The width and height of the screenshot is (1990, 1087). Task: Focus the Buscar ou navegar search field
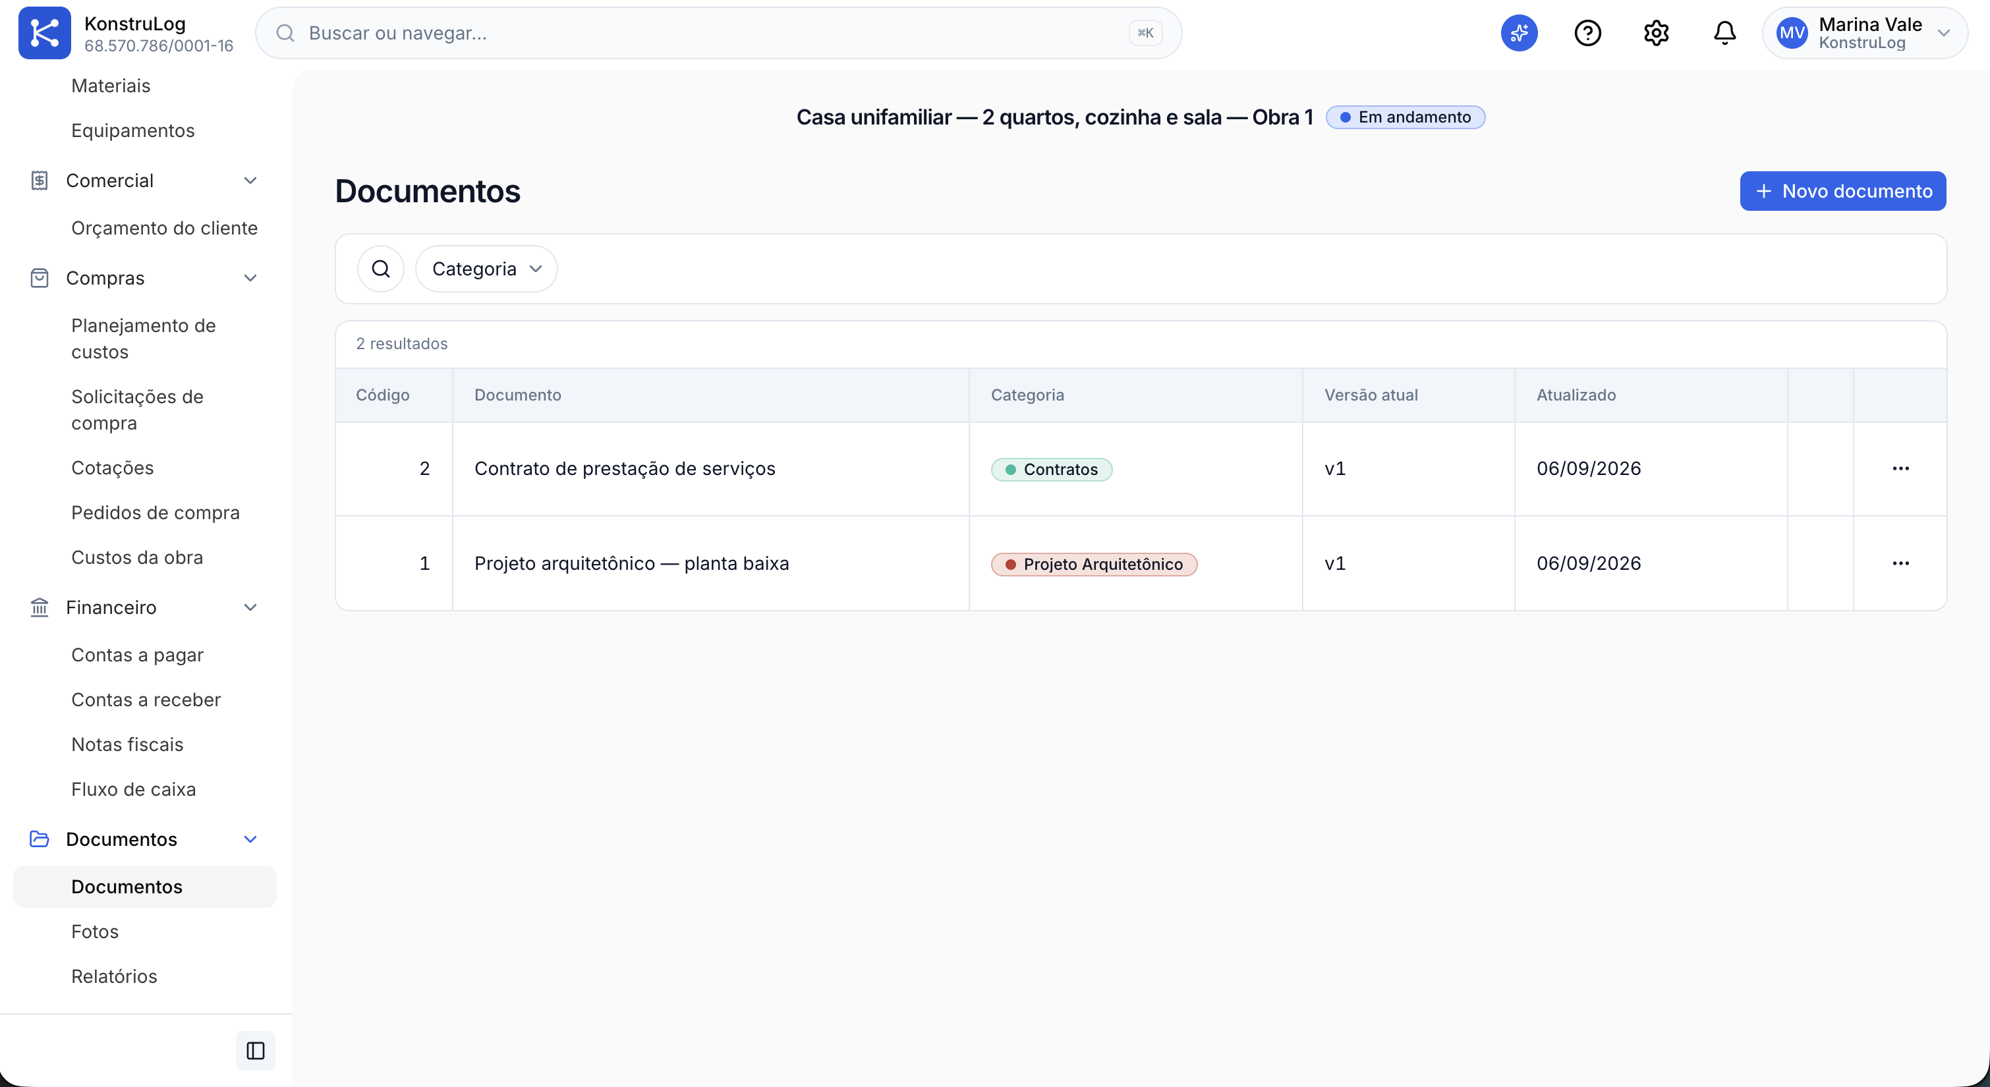718,33
